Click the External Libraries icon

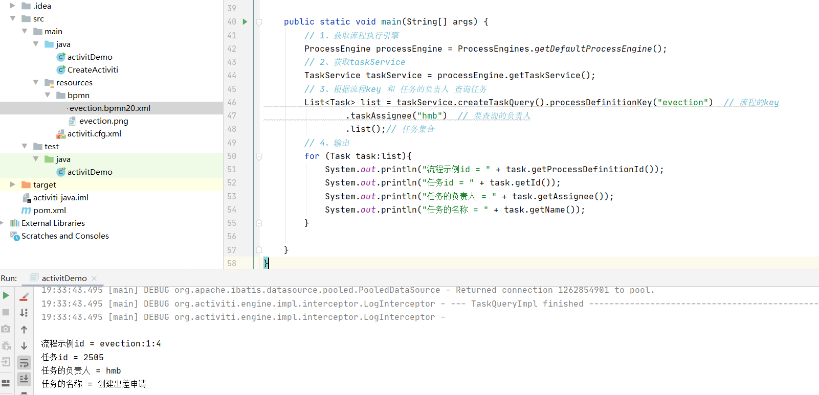[15, 223]
